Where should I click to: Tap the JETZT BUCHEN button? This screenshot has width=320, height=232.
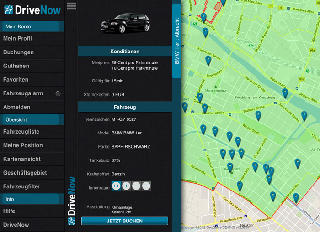125,221
